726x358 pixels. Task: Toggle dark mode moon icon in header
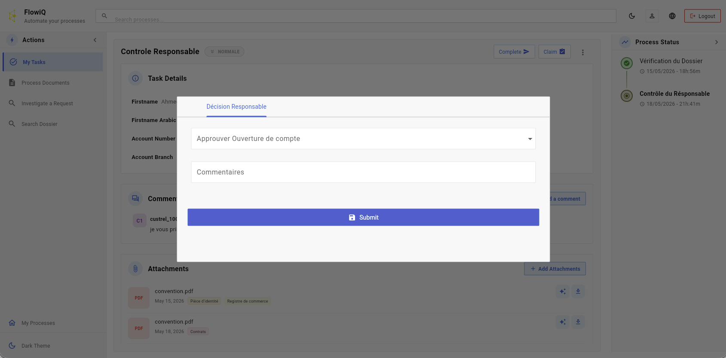632,16
